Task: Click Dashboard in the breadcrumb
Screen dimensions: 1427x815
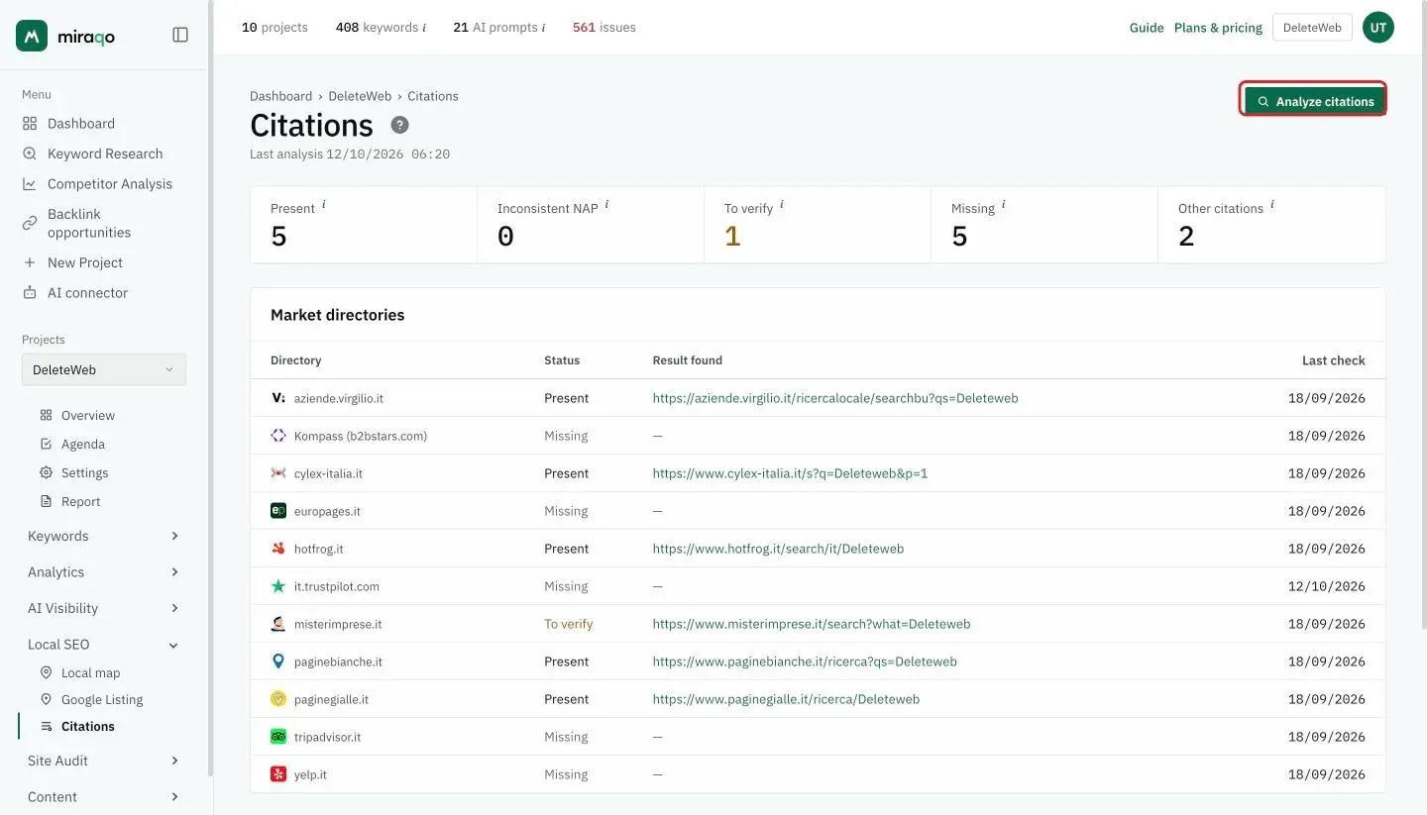Action: 280,96
